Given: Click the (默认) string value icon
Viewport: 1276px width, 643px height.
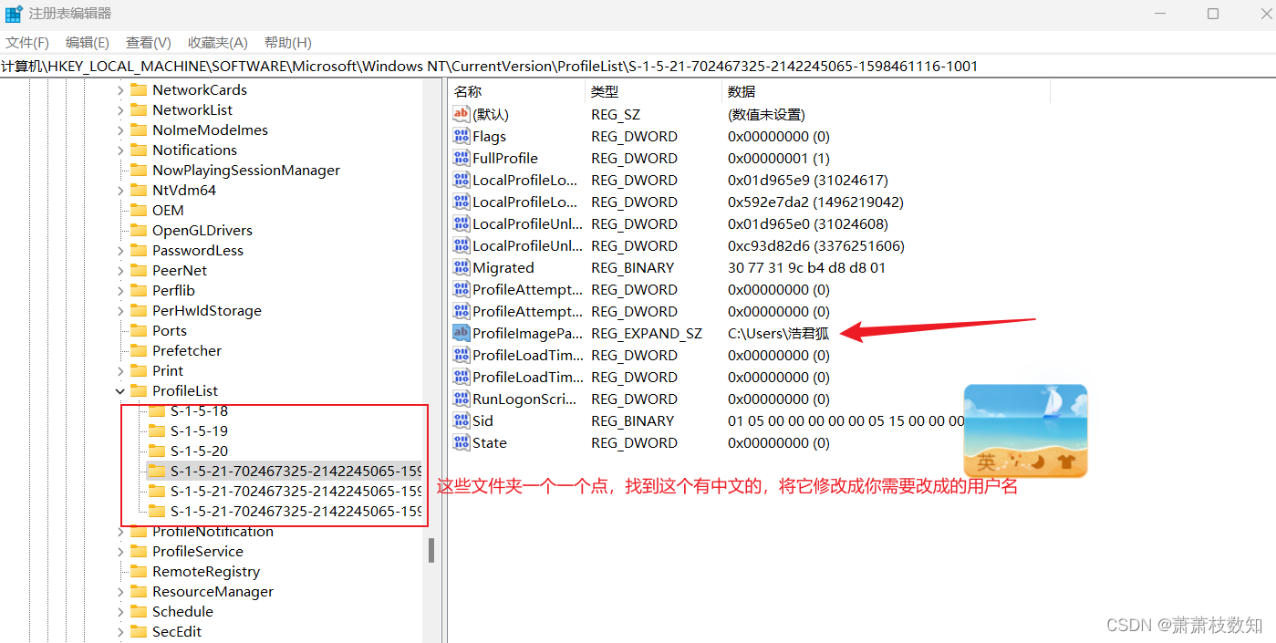Looking at the screenshot, I should click(x=462, y=114).
